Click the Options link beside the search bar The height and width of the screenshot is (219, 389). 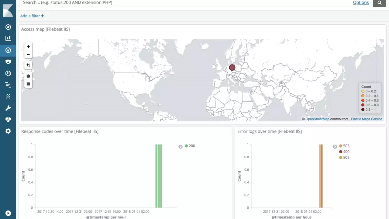coord(361,2)
